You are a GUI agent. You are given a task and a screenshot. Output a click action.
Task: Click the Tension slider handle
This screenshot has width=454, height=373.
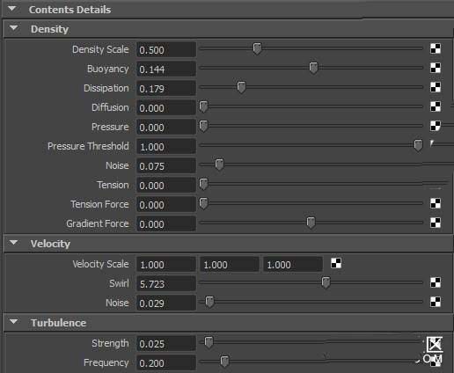tap(203, 184)
